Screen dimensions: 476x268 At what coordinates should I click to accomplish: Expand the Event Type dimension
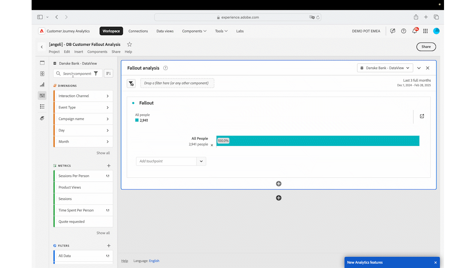point(107,108)
